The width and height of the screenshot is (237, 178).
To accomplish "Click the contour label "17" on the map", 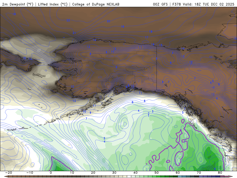I will (147, 37).
